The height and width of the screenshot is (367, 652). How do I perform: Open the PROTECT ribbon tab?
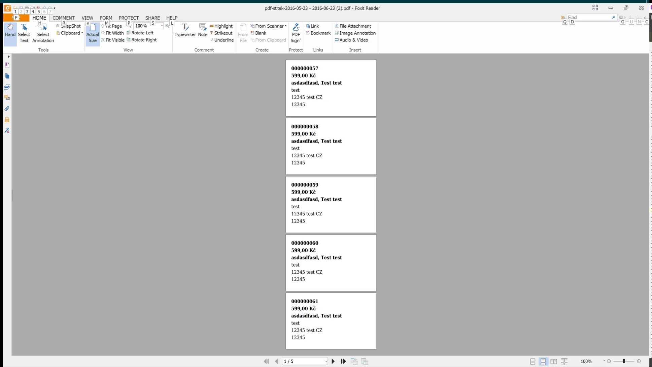click(129, 18)
